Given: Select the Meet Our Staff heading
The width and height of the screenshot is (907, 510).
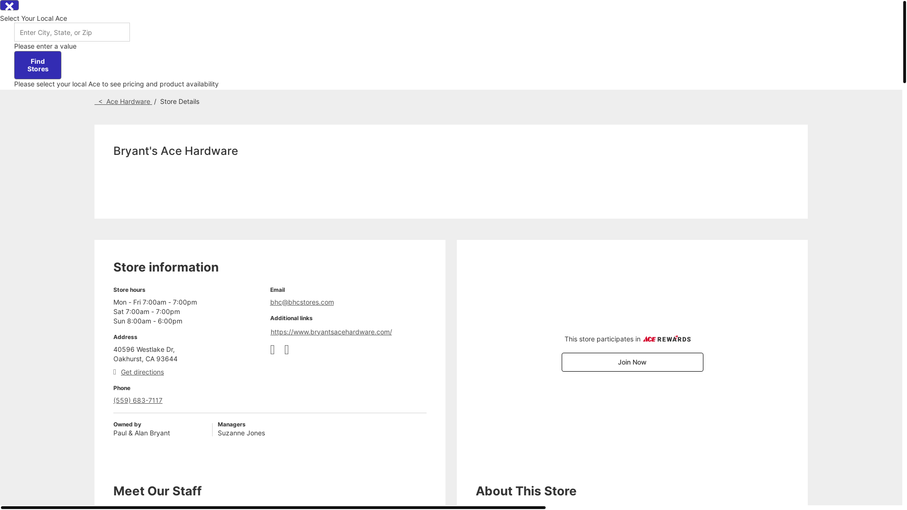Looking at the screenshot, I should [157, 491].
